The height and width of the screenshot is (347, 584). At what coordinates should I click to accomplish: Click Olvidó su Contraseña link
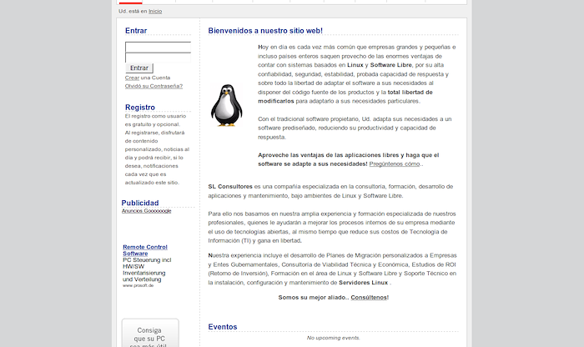click(154, 86)
